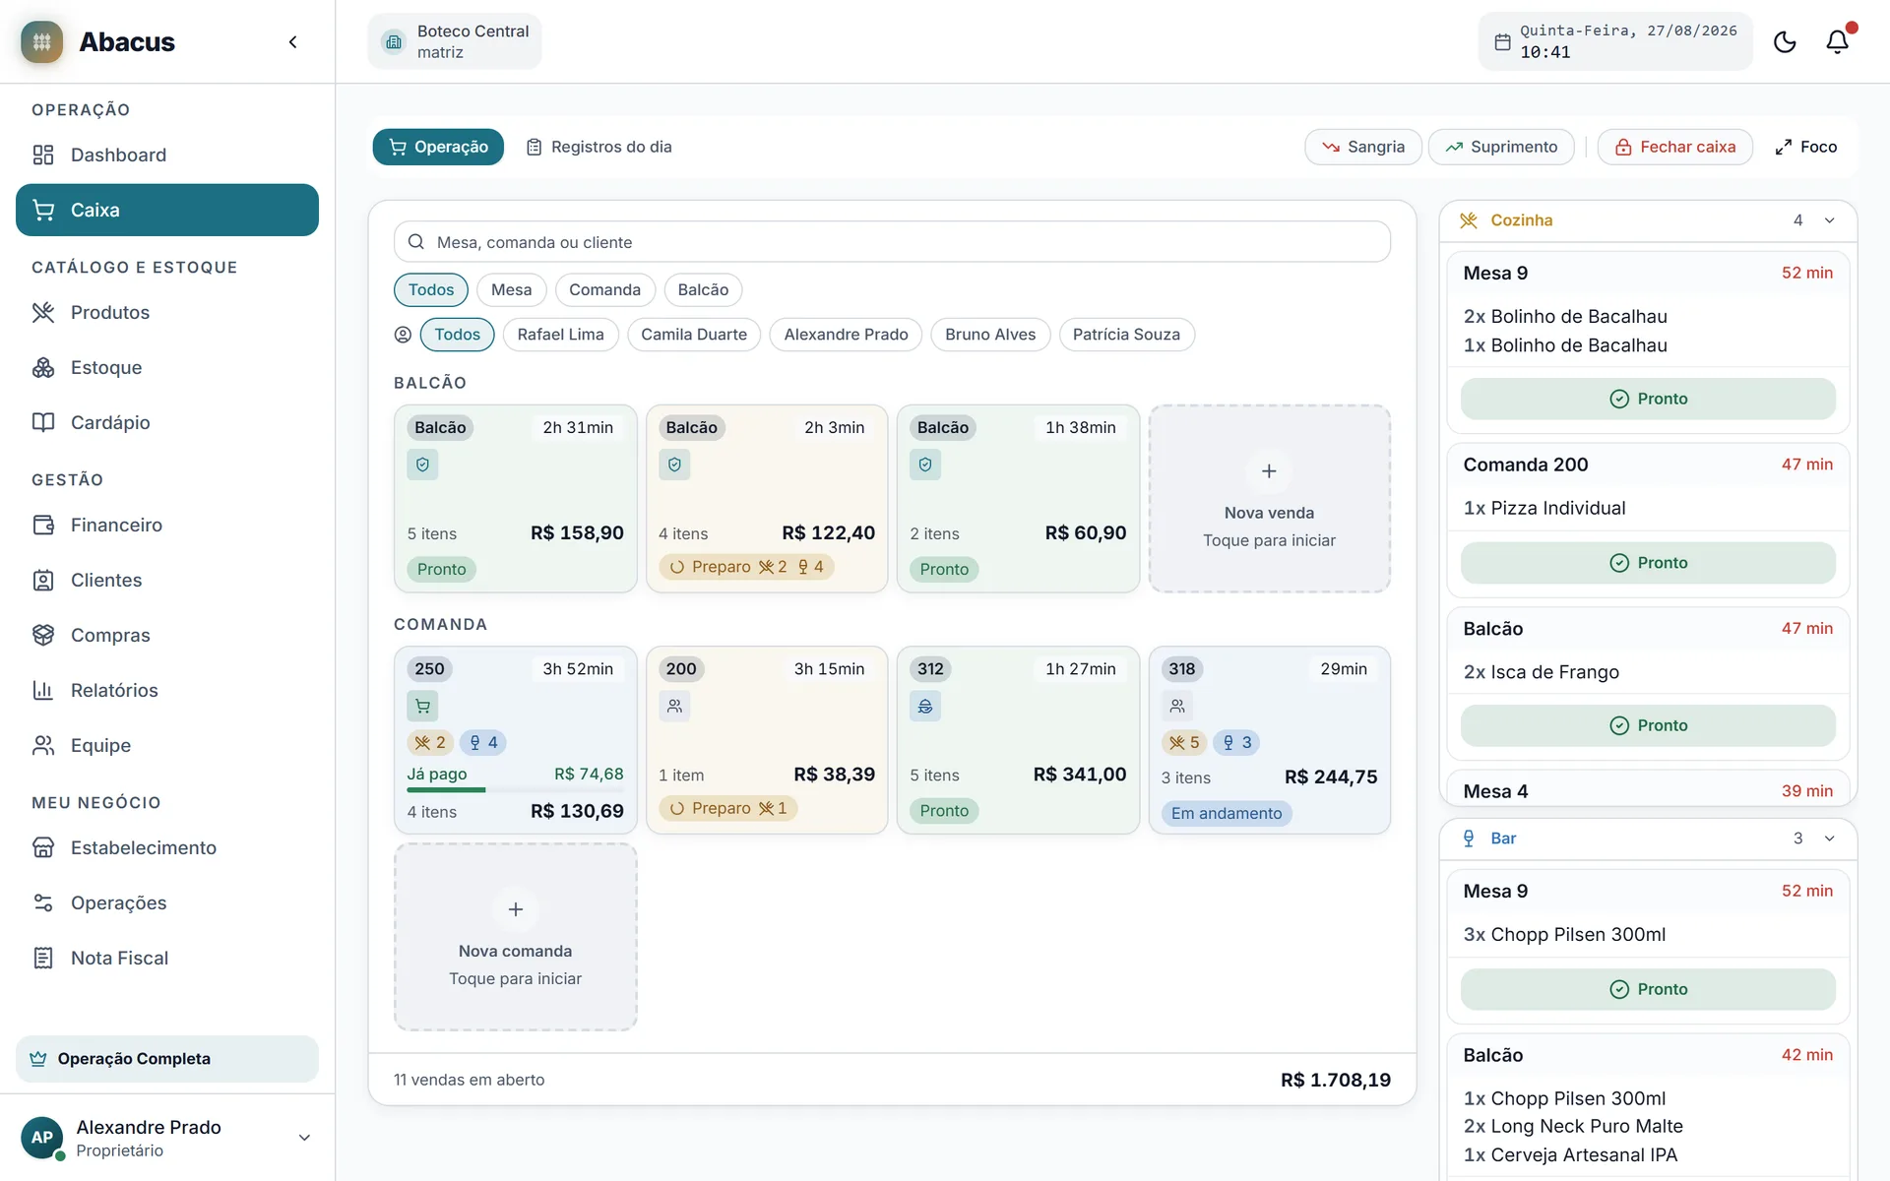Filter by attendant Rafael Lima
The image size is (1890, 1181).
click(x=560, y=335)
